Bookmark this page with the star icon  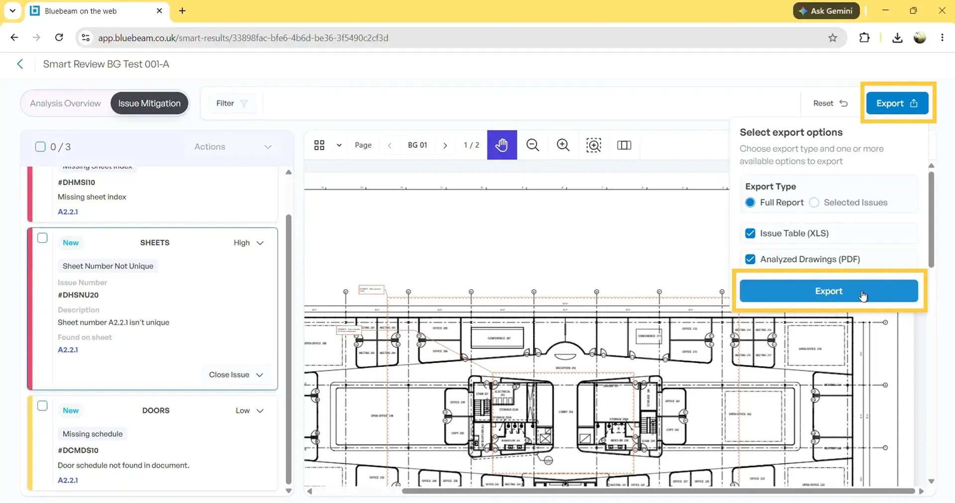pos(832,38)
